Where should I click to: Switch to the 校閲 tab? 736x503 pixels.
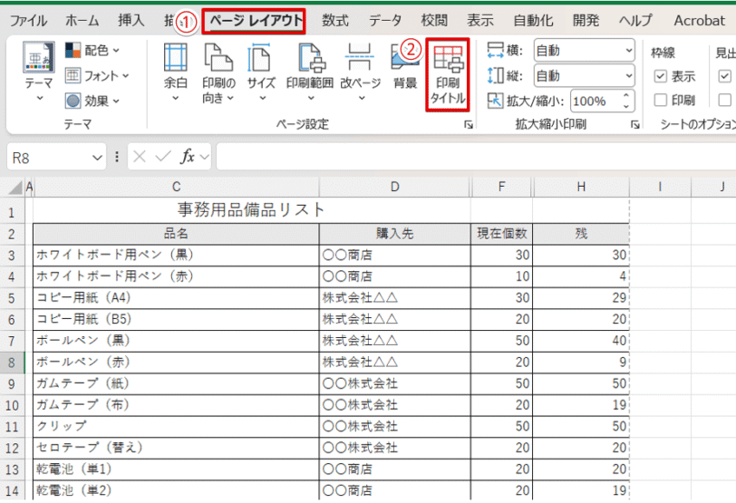[x=434, y=21]
